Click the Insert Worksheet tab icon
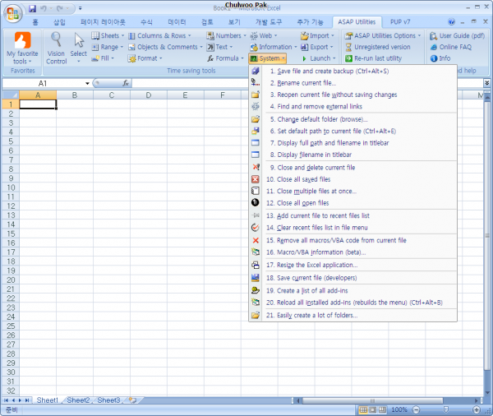Viewport: 493px width, 416px height. pyautogui.click(x=132, y=400)
